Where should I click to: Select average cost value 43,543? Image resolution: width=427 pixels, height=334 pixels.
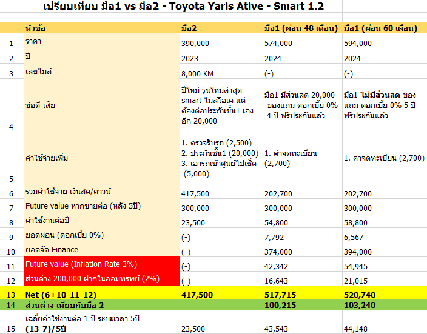302,322
